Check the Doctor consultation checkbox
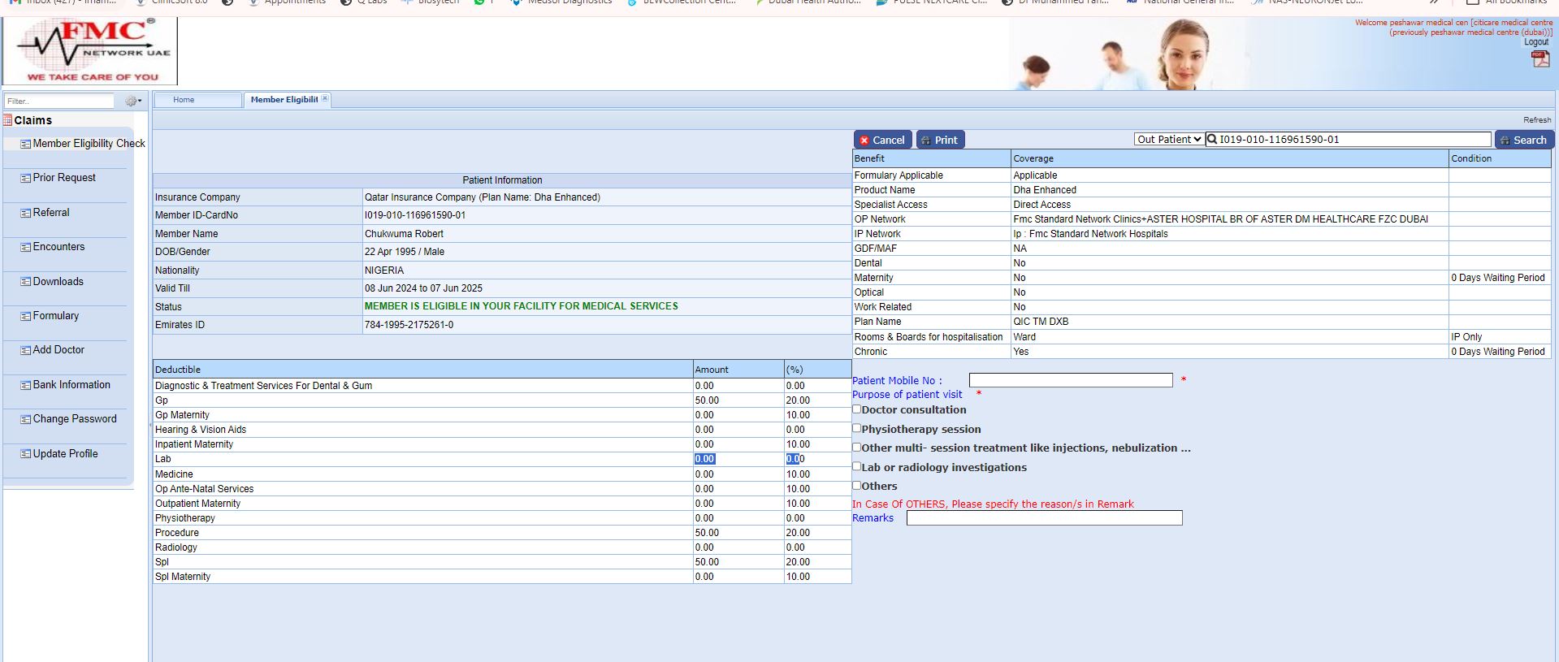This screenshot has width=1559, height=662. click(856, 409)
